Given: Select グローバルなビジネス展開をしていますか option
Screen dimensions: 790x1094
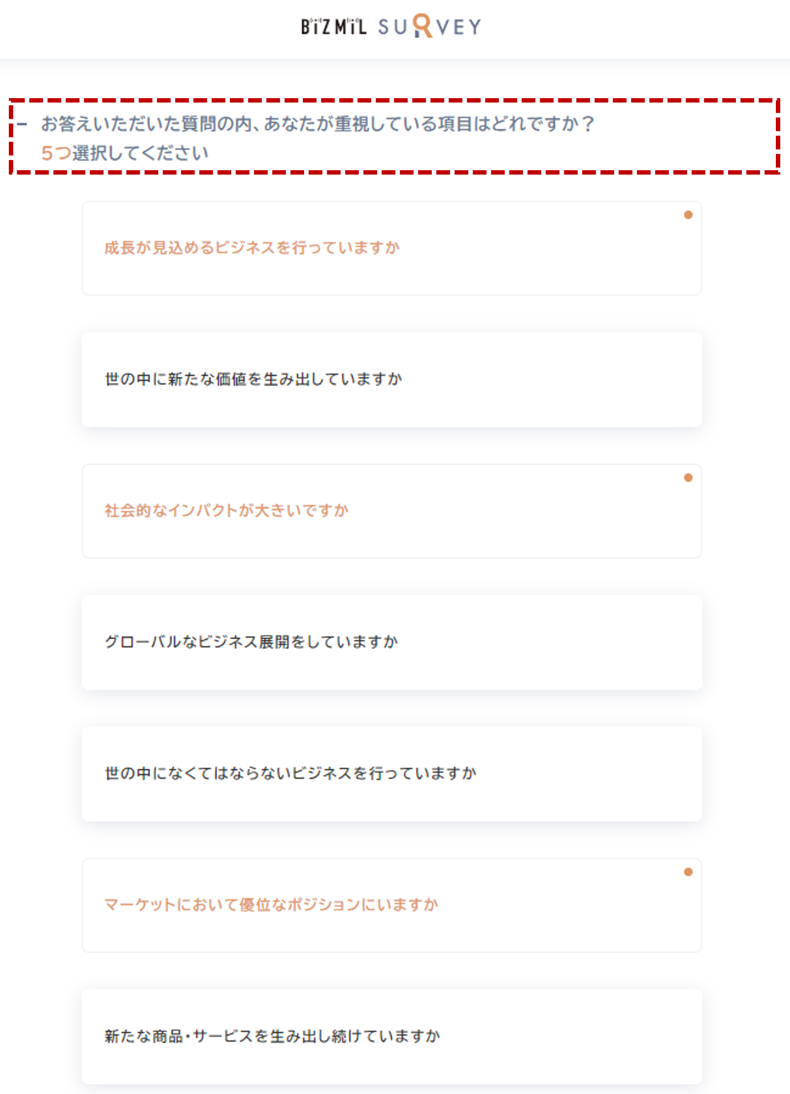Looking at the screenshot, I should pos(392,642).
